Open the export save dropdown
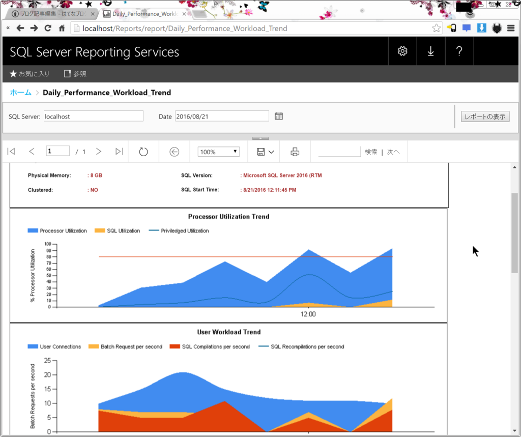Image resolution: width=521 pixels, height=437 pixels. click(265, 152)
